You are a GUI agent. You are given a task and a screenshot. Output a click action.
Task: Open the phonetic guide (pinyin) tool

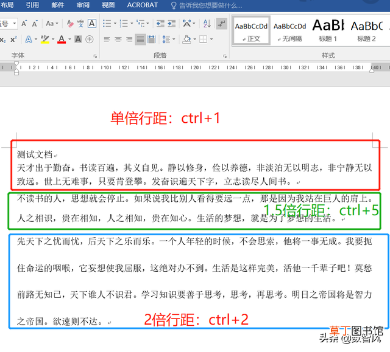coord(80,24)
